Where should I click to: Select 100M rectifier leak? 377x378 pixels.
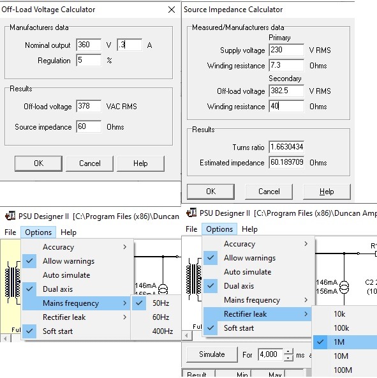click(x=345, y=370)
